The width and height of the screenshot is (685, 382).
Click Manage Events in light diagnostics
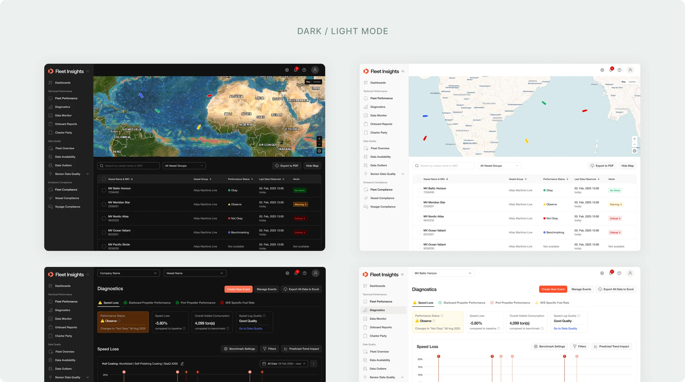[x=581, y=289]
